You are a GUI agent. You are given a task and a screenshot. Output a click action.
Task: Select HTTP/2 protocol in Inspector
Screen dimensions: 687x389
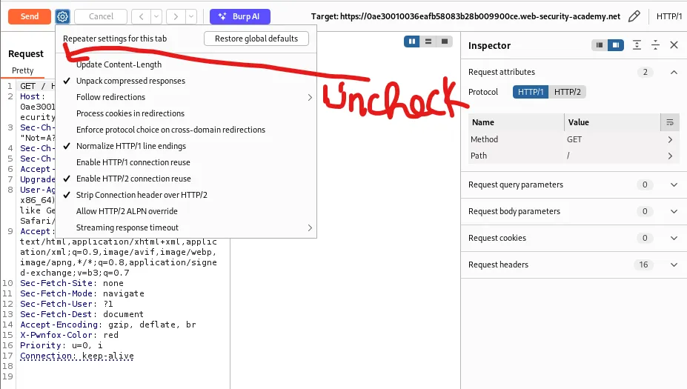tap(568, 92)
